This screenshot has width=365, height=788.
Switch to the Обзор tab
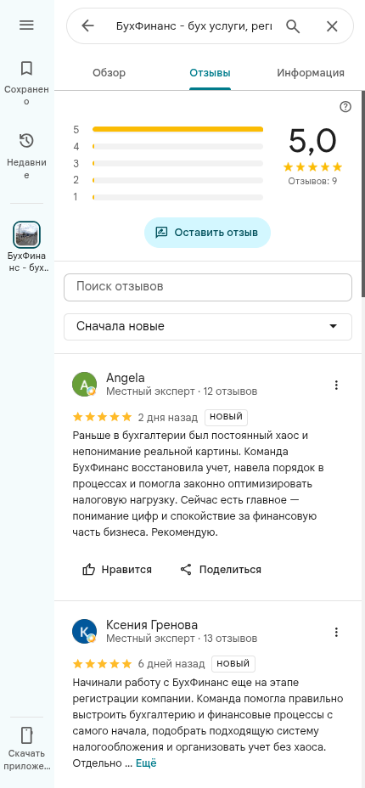(109, 73)
